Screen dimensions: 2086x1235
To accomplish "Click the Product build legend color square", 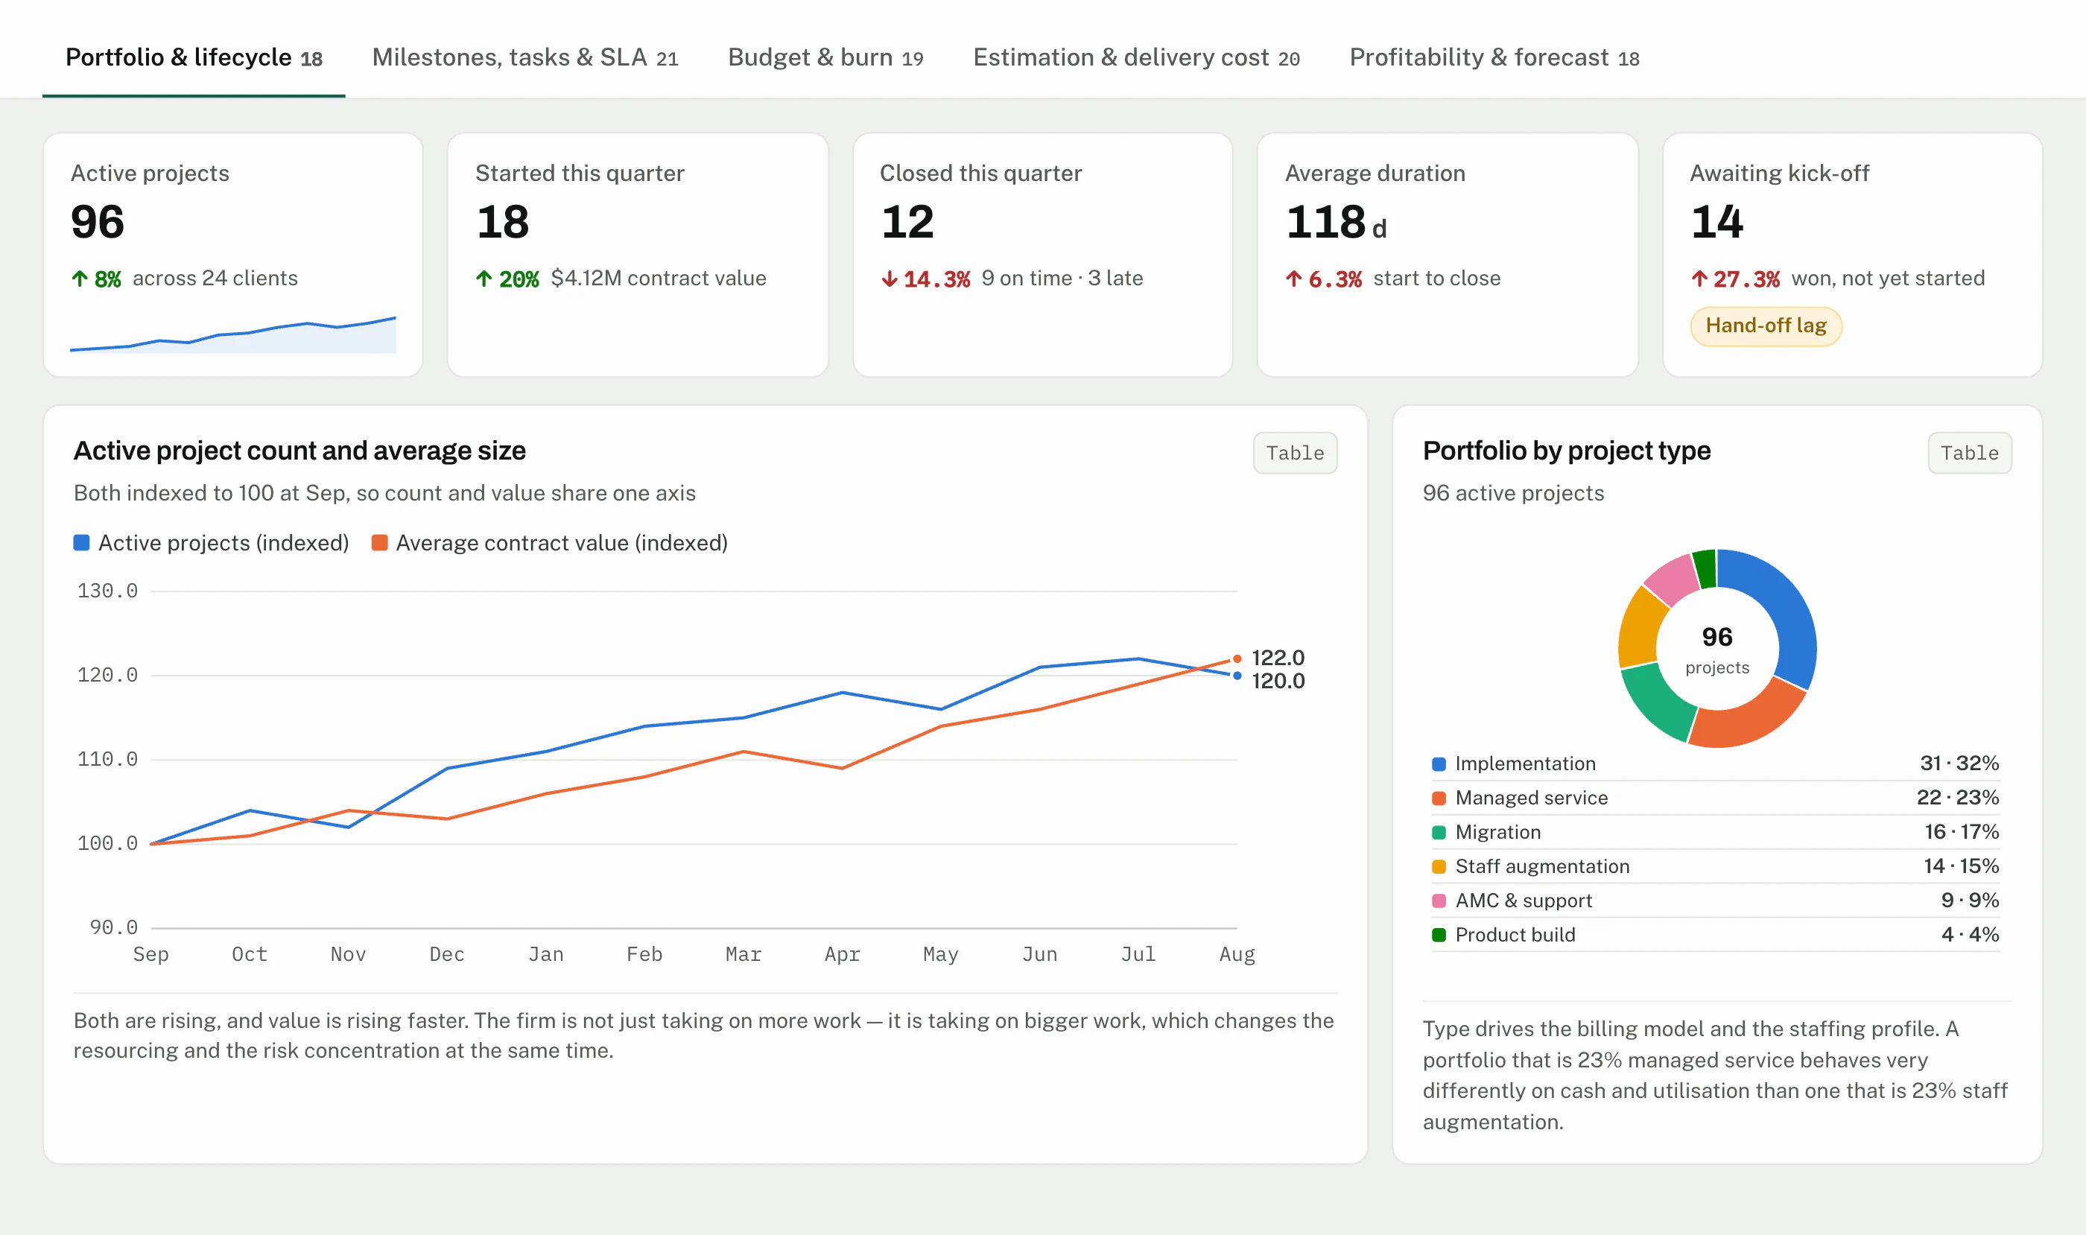I will click(x=1439, y=935).
